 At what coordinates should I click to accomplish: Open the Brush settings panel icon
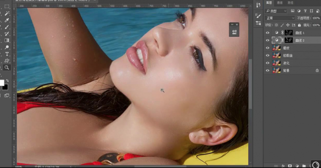pyautogui.click(x=258, y=16)
